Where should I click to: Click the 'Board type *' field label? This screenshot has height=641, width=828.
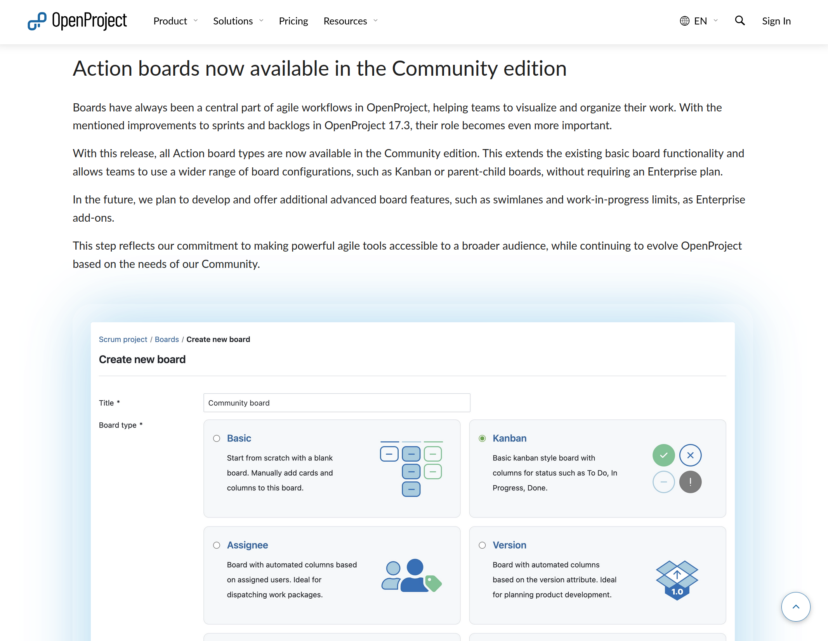click(121, 425)
